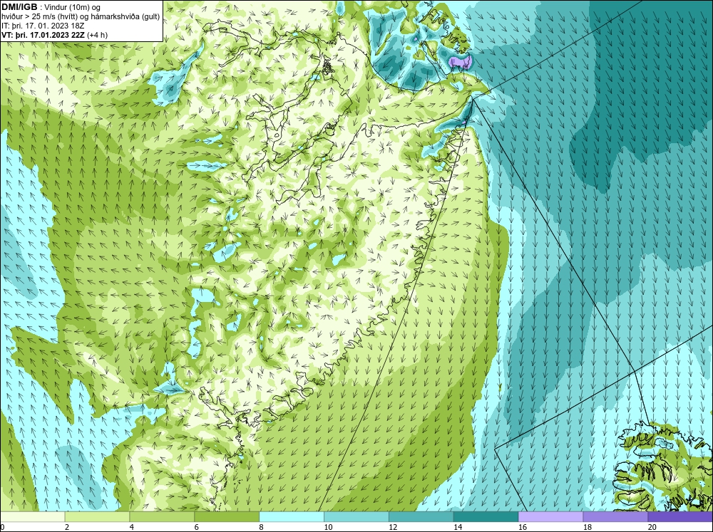Click the 6–8 m/s darker green legend swatch
Viewport: 713px width, 532px height.
point(227,517)
